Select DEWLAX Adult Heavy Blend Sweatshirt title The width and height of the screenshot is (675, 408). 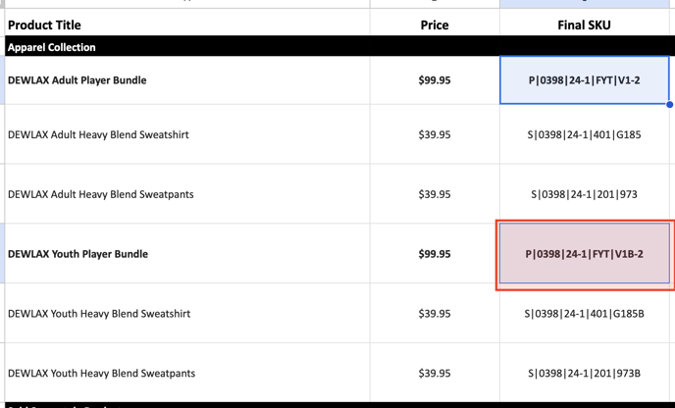pos(98,134)
